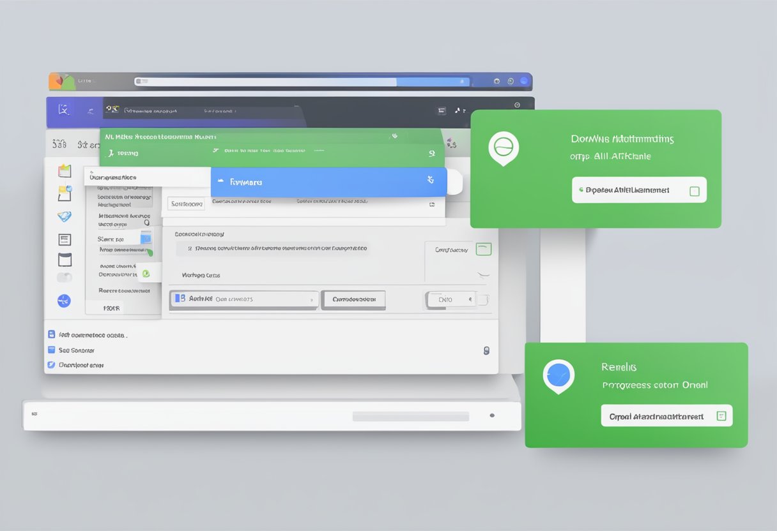Select the Sea Sonorer item at bottom left
The image size is (777, 531).
pos(76,350)
